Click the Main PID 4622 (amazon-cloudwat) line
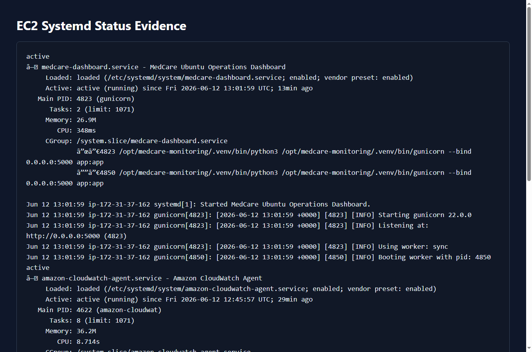 click(100, 310)
